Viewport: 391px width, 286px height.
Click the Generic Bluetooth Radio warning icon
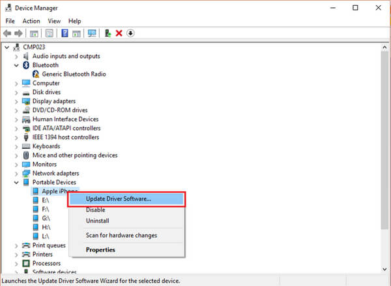[36, 74]
